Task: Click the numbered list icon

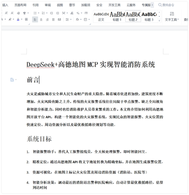Action: 43,13
